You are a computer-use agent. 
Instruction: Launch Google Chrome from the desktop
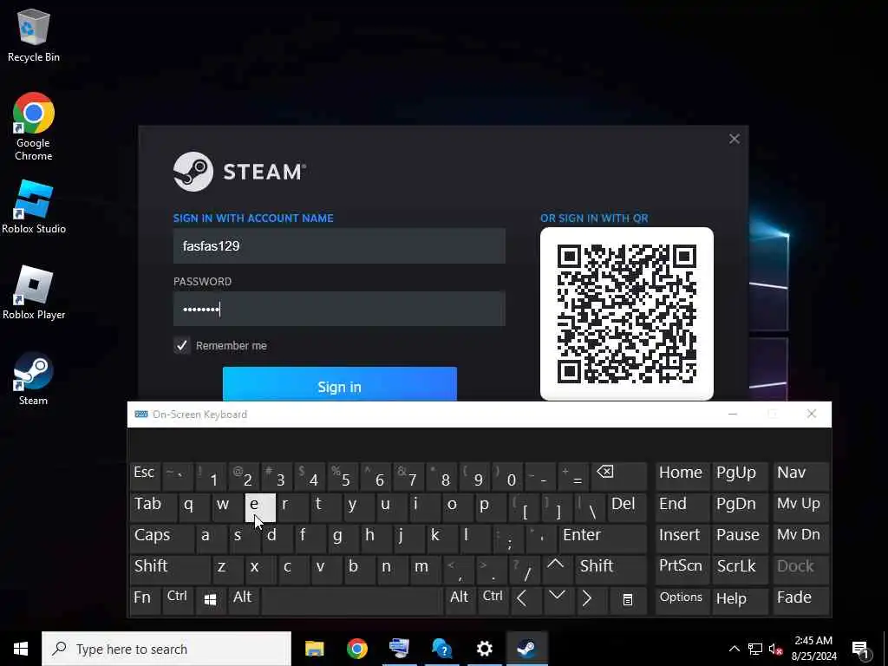click(x=34, y=127)
